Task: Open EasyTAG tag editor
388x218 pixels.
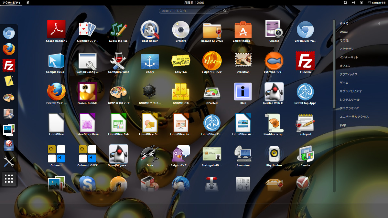Action: [x=181, y=60]
